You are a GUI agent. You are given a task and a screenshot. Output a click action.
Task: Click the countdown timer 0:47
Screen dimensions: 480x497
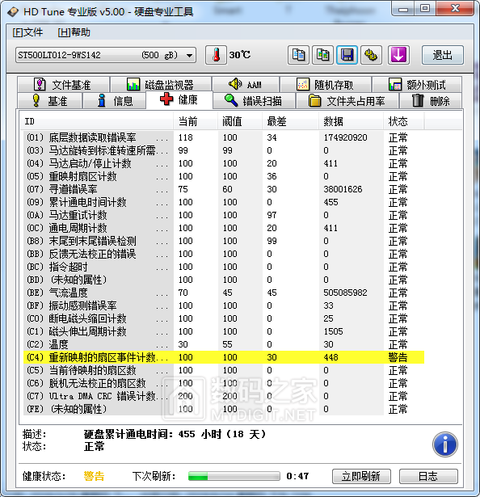[297, 476]
